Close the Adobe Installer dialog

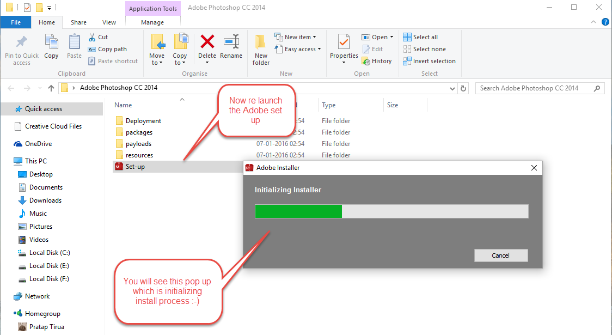(534, 168)
